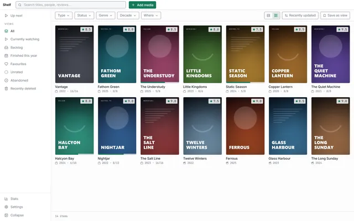Switch to list view layout
Screen dimensions: 354x221
tap(268, 15)
